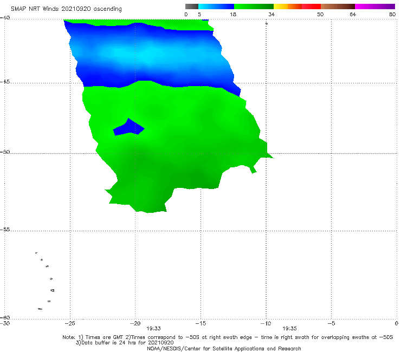Click the NOAA/NESDIS credit line

224,349
